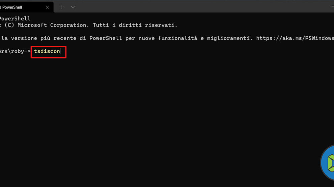Click the empty title bar area

[x=202, y=7]
